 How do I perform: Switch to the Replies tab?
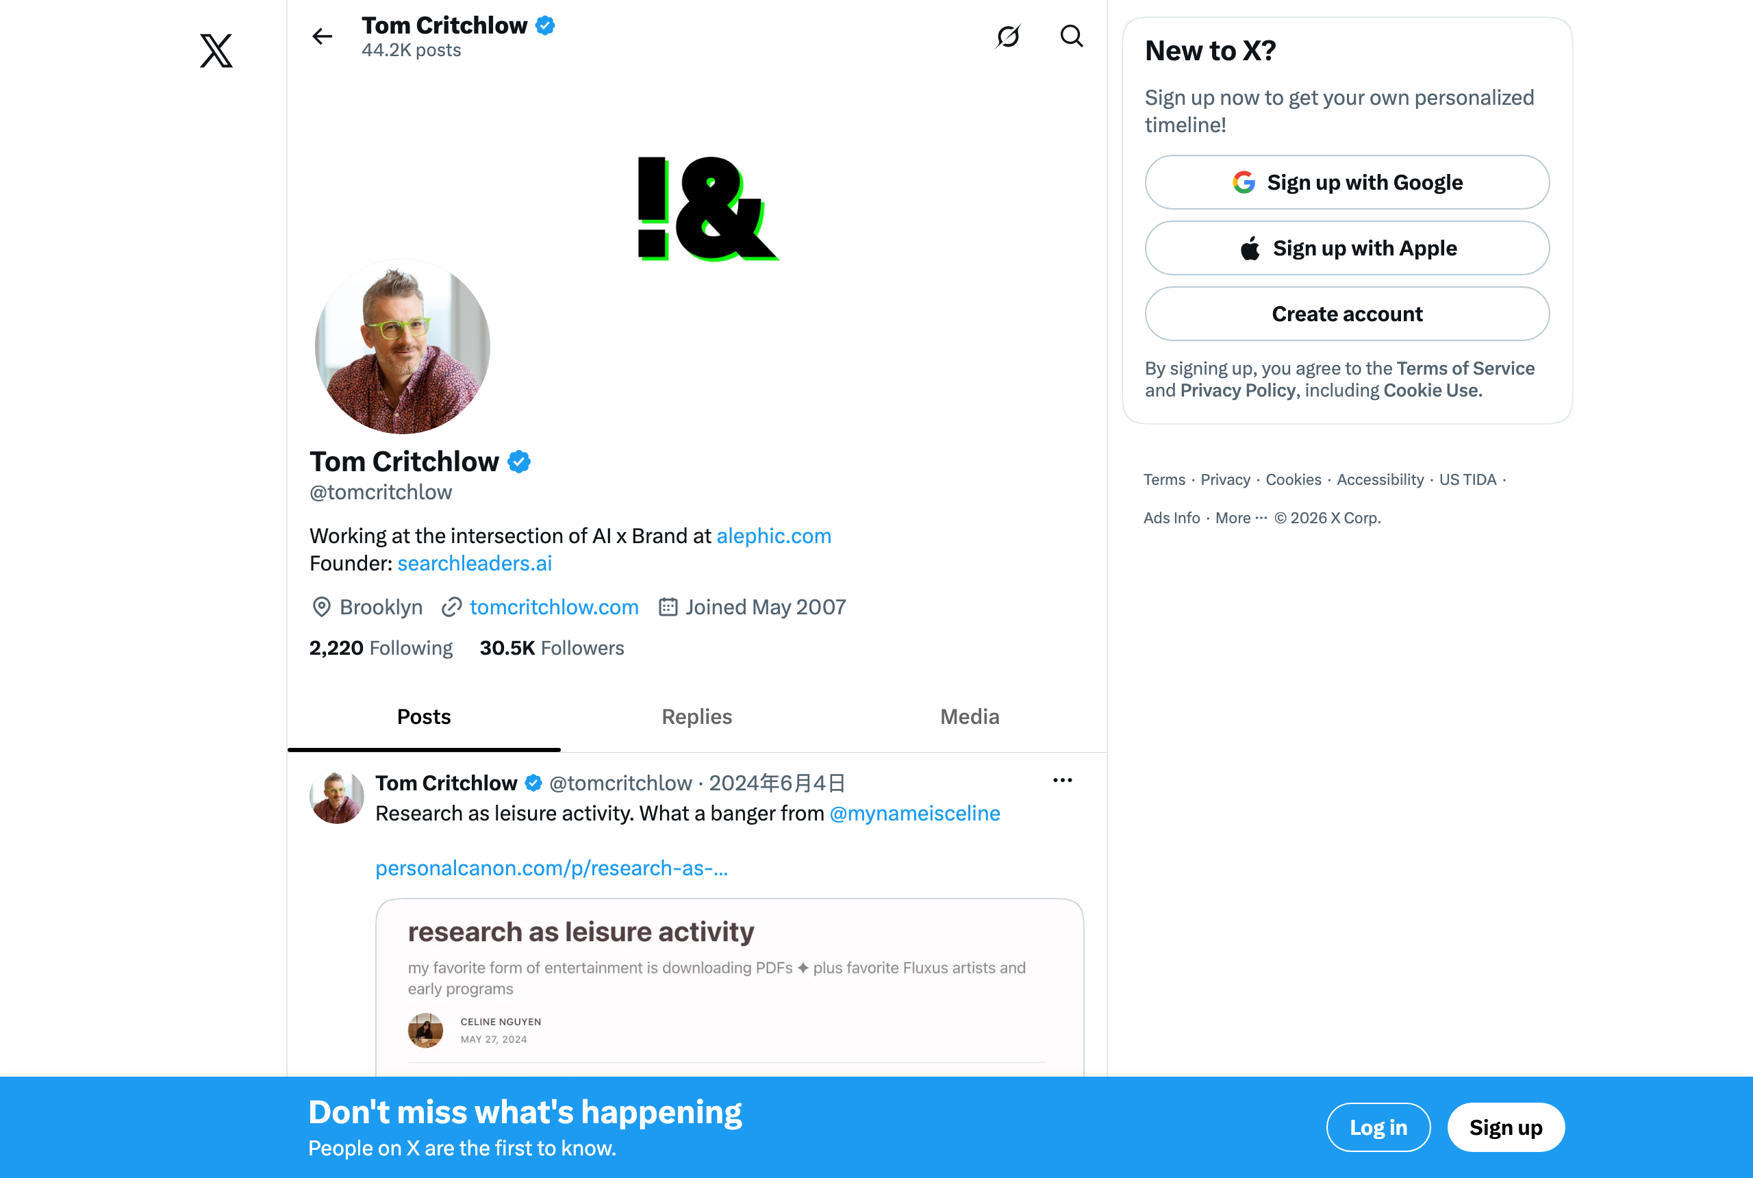696,716
